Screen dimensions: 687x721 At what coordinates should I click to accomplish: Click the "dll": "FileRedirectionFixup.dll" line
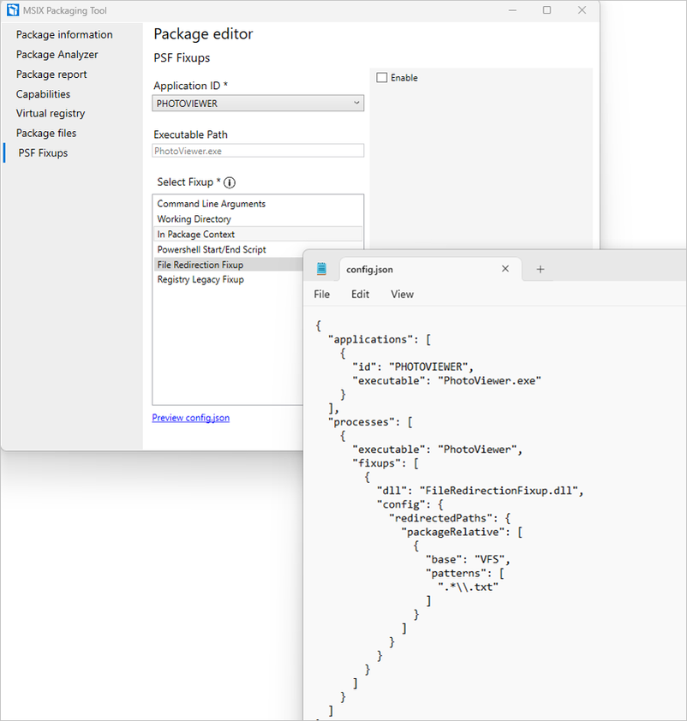click(x=480, y=491)
